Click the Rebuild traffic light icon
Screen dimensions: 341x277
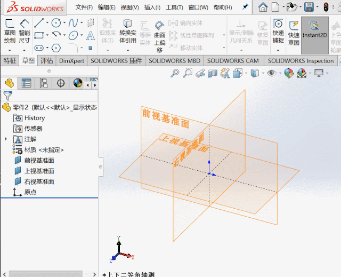[326, 7]
